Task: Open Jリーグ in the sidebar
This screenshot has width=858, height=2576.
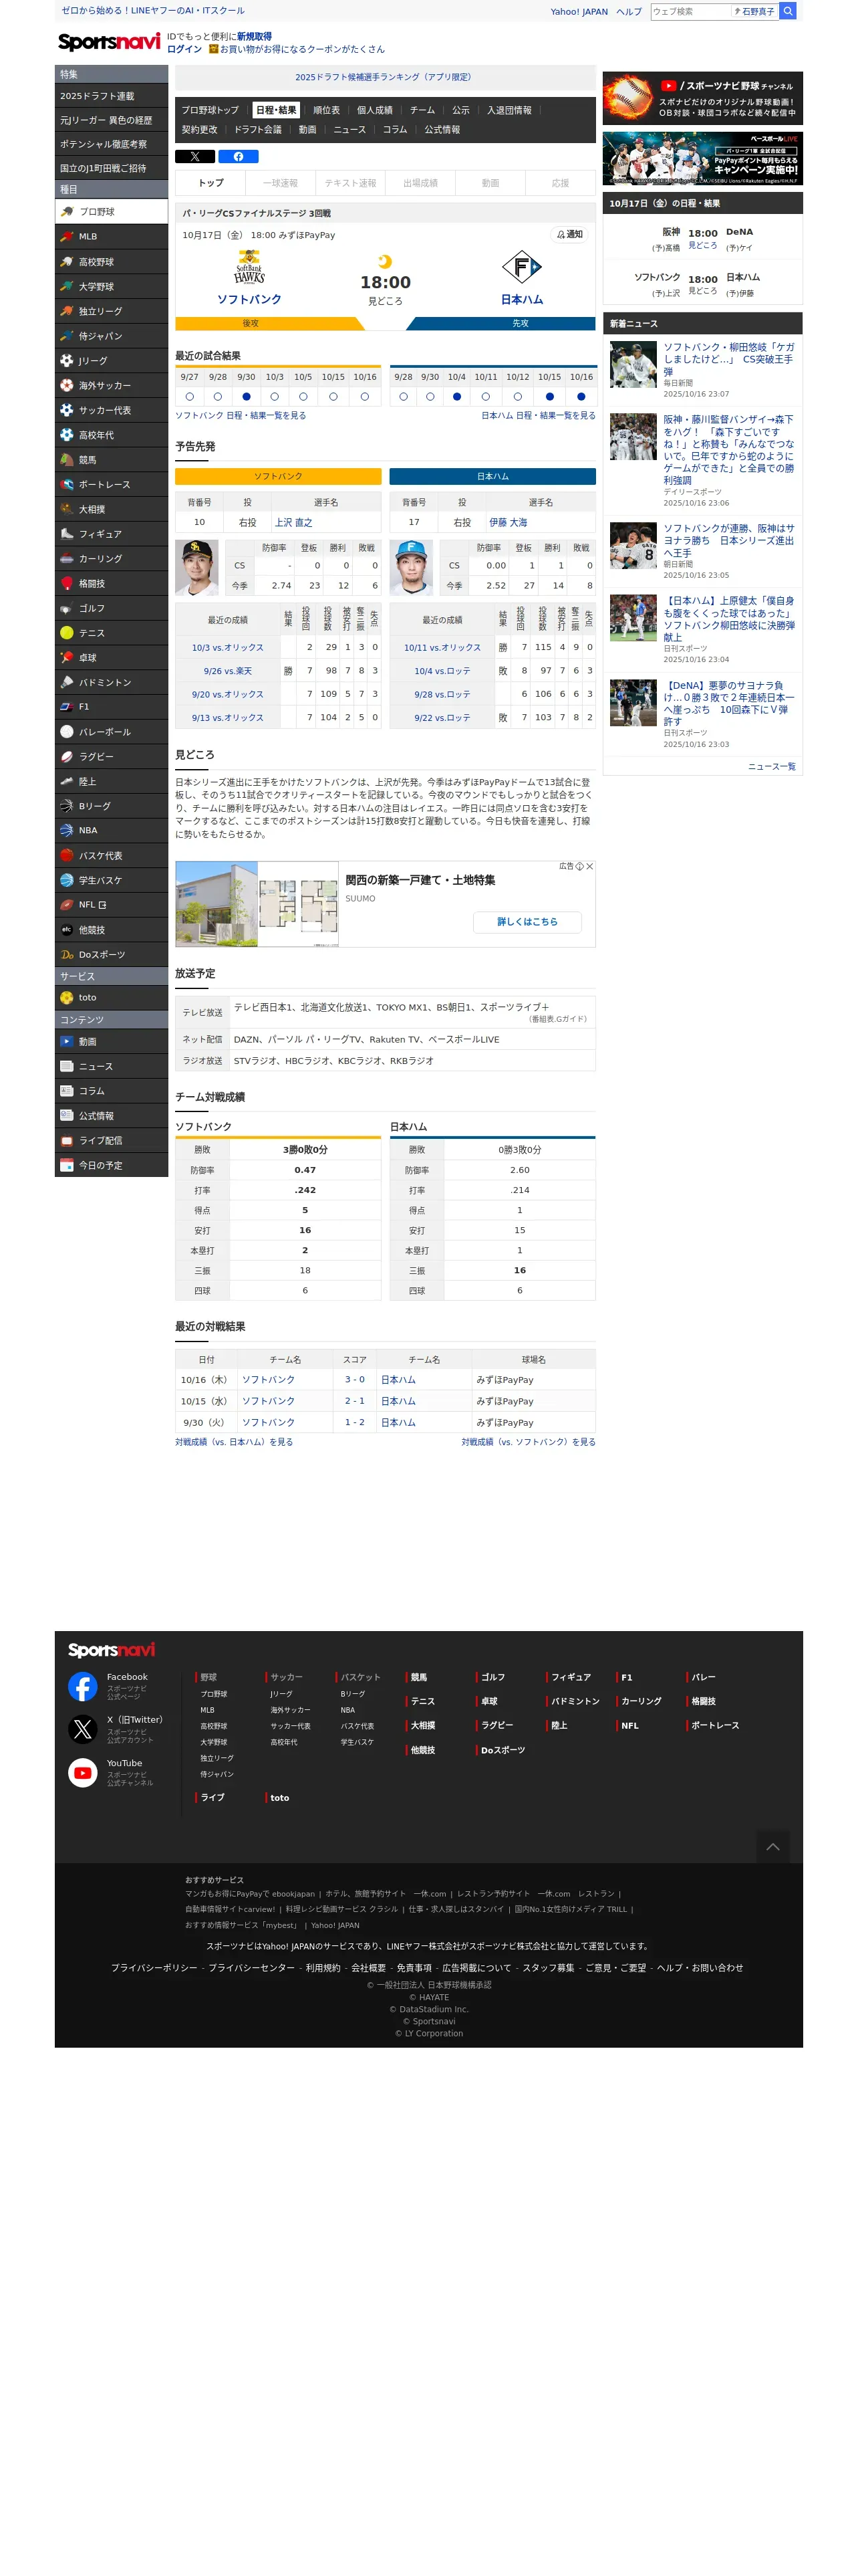Action: pos(111,361)
